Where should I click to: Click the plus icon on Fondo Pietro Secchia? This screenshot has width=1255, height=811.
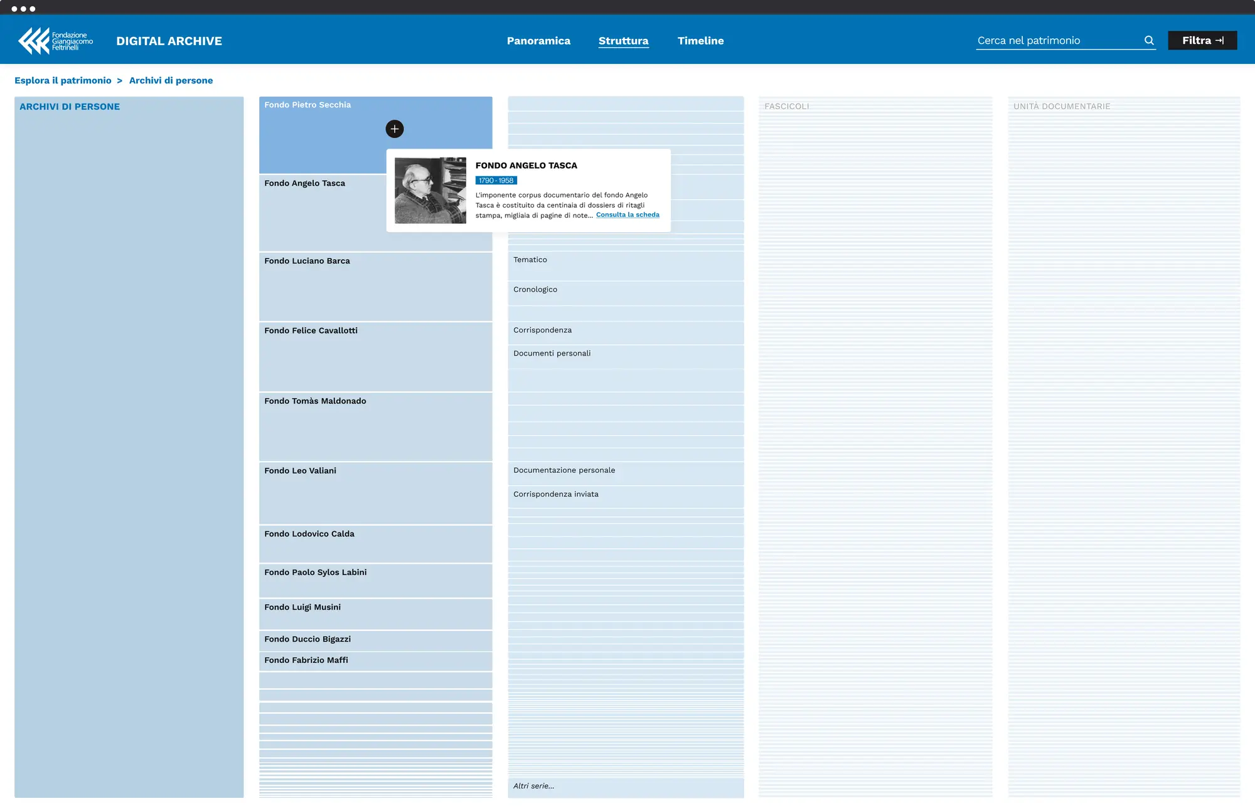coord(394,129)
